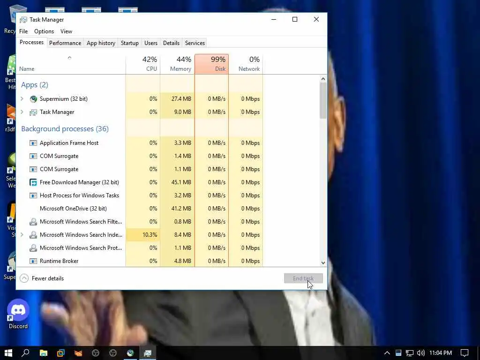Switch to the Details tab
Viewport: 480px width, 360px height.
pos(171,43)
